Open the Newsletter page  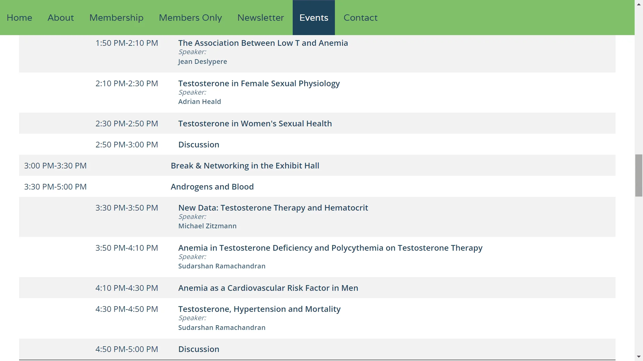(261, 18)
